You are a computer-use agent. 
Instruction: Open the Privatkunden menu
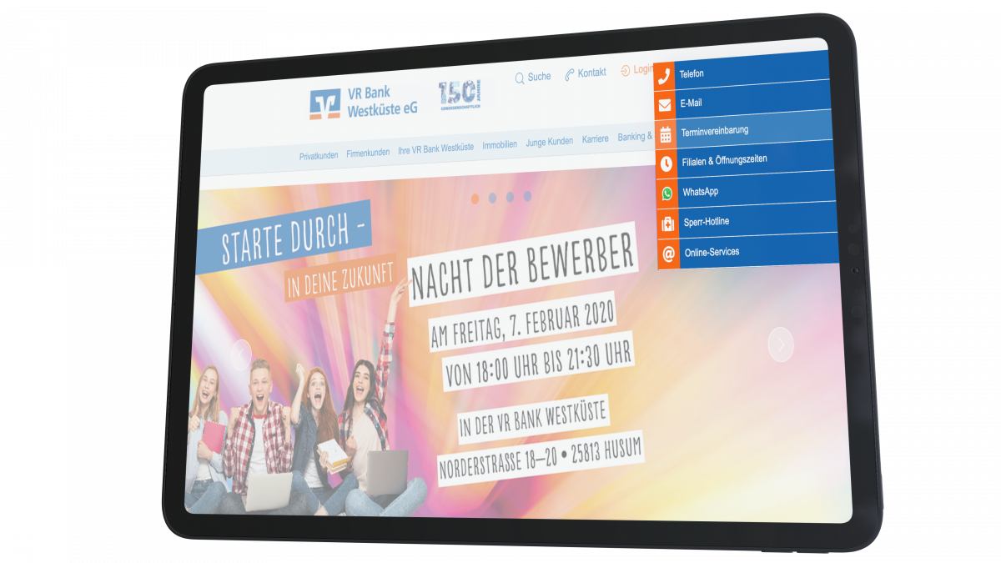tap(319, 155)
